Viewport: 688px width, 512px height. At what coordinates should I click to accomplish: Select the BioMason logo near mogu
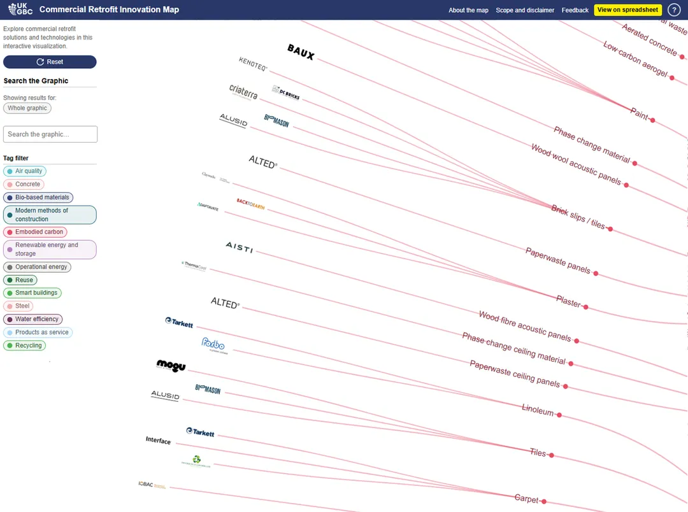[208, 389]
